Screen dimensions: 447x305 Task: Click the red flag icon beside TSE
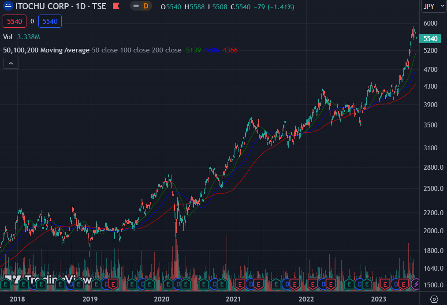(116, 6)
